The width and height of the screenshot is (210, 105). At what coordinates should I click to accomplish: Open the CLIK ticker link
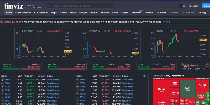(x=7, y=90)
